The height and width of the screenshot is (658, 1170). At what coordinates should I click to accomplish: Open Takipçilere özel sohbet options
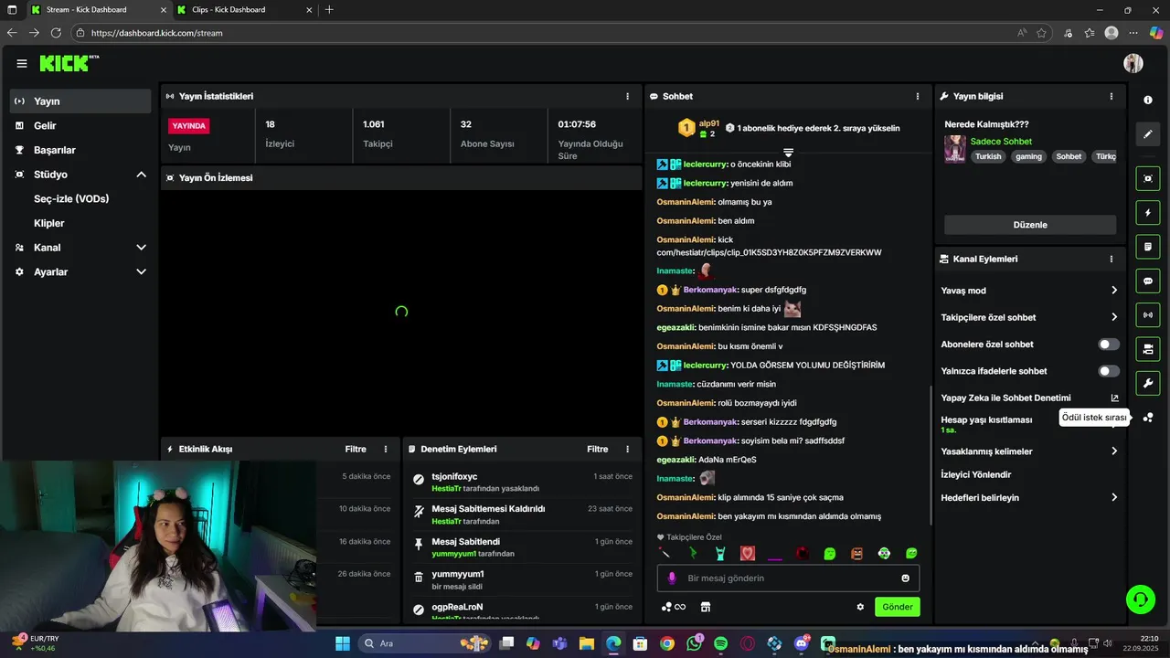[1029, 317]
